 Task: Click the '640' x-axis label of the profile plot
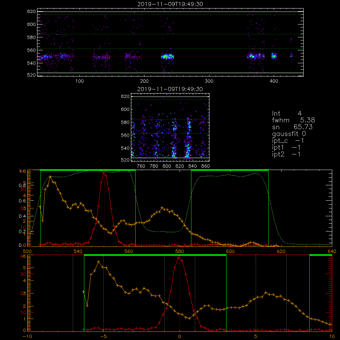pyautogui.click(x=332, y=251)
